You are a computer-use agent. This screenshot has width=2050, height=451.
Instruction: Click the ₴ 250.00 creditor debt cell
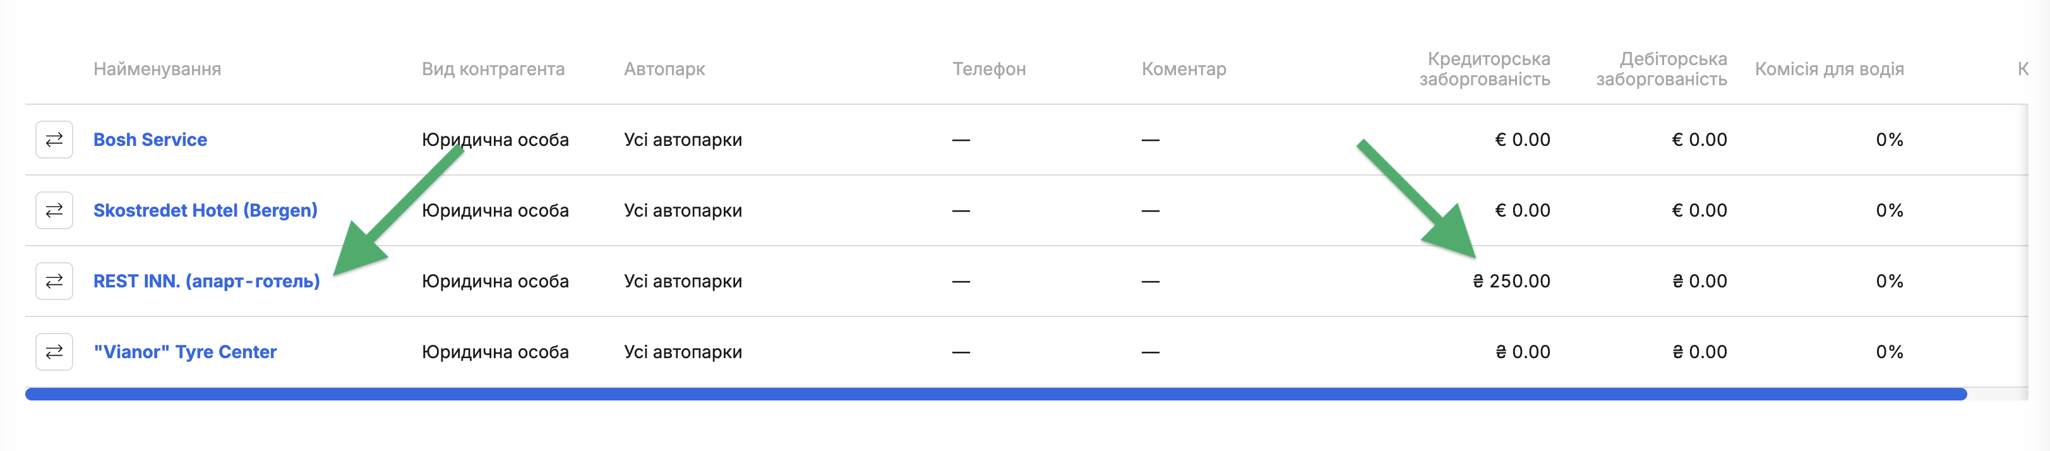coord(1511,282)
